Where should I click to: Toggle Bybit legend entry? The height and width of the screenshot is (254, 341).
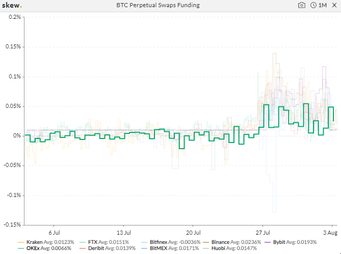click(298, 242)
